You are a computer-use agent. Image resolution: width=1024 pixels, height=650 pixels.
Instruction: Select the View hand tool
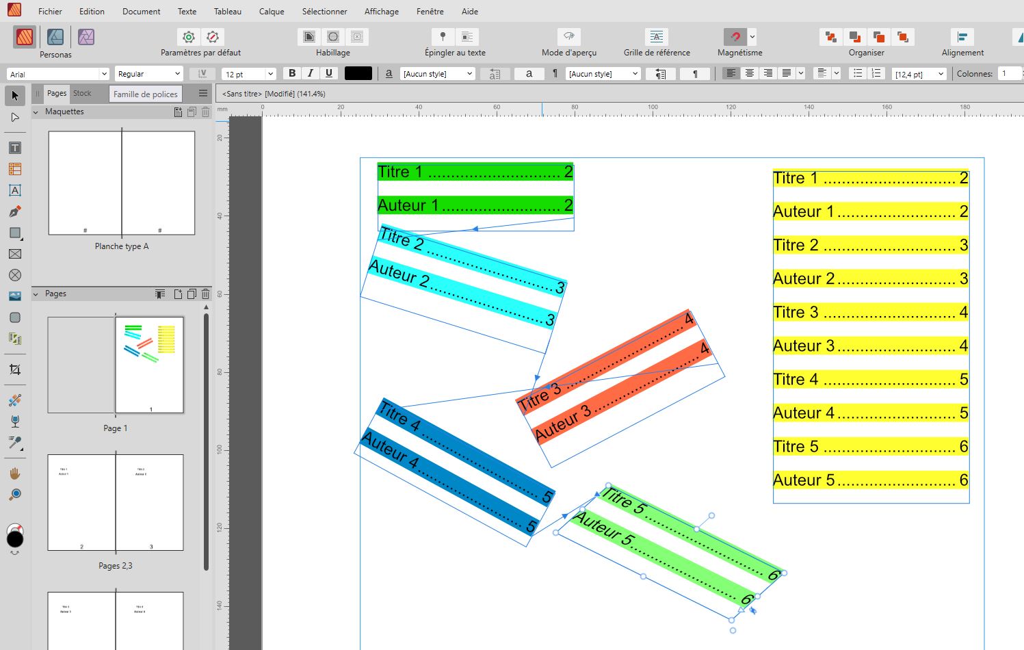point(15,473)
